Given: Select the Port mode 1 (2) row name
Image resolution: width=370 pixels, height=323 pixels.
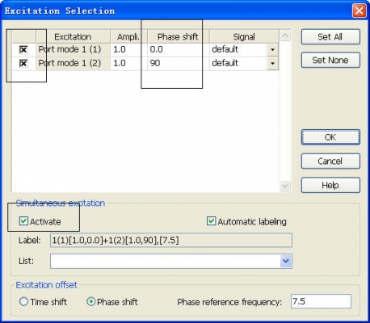Looking at the screenshot, I should pyautogui.click(x=69, y=63).
